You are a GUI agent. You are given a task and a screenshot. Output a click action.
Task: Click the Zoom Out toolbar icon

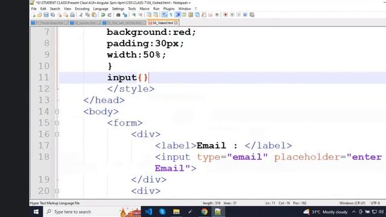[x=141, y=14]
